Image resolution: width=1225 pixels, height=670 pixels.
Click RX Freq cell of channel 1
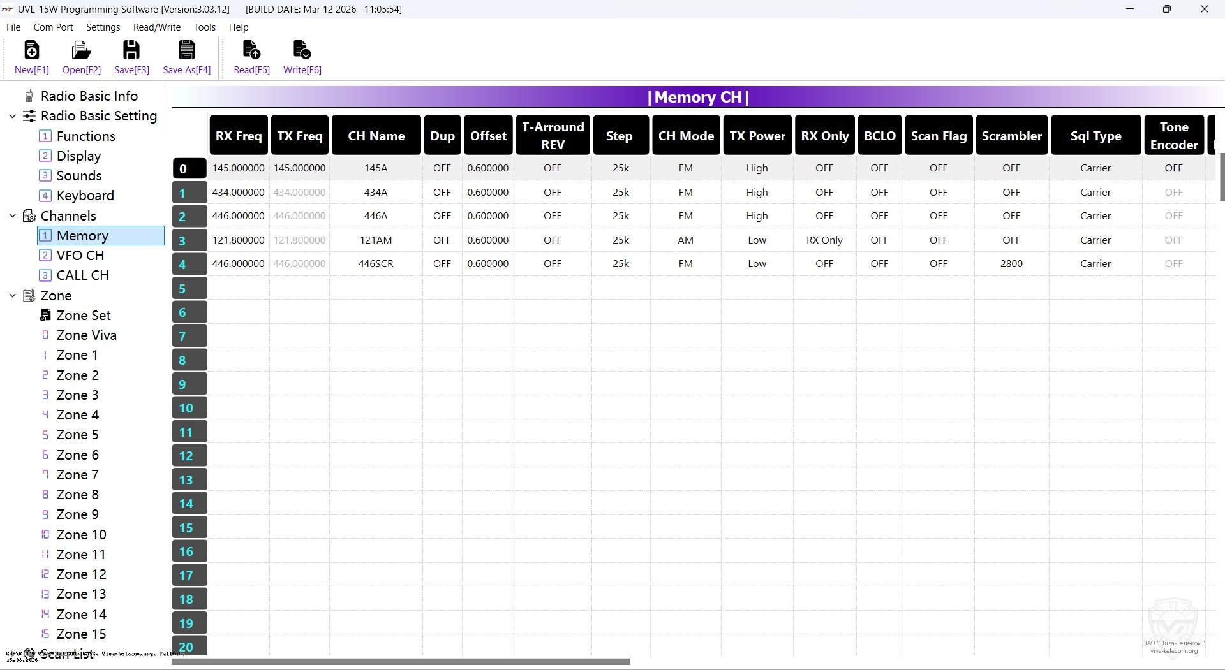pyautogui.click(x=238, y=193)
